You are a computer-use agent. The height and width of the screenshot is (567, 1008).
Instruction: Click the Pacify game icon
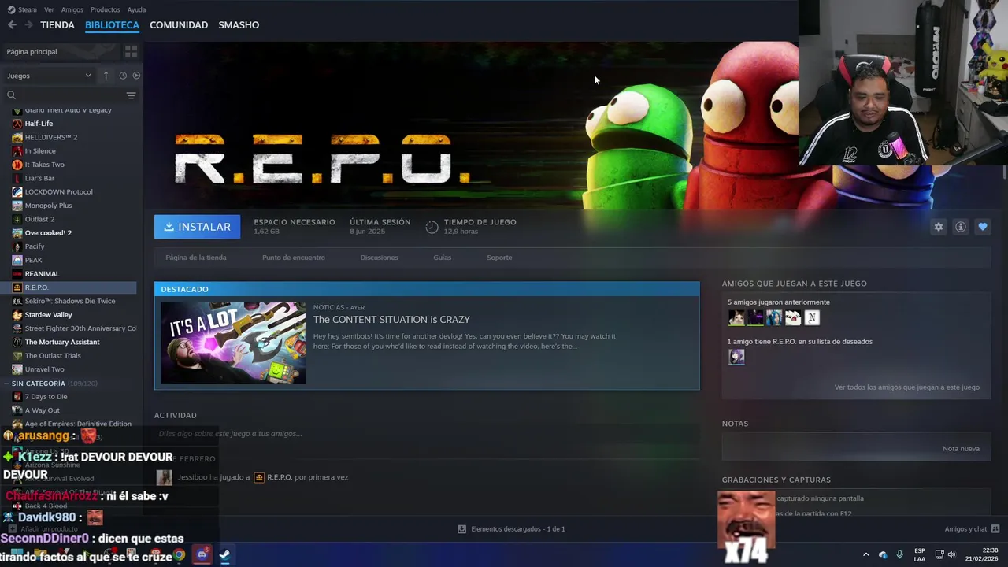point(17,246)
